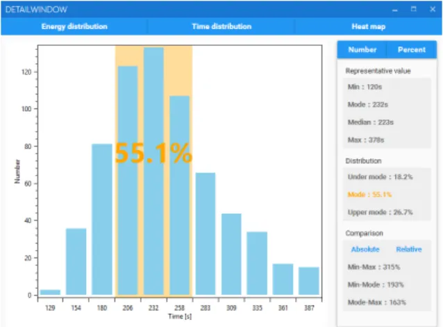Close the DetailWindow
This screenshot has width=443, height=327.
(x=433, y=9)
